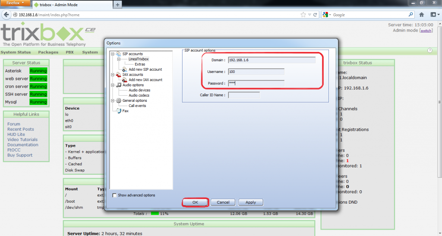442x236 pixels.
Task: Open the Firefox home page icon
Action: (421, 15)
